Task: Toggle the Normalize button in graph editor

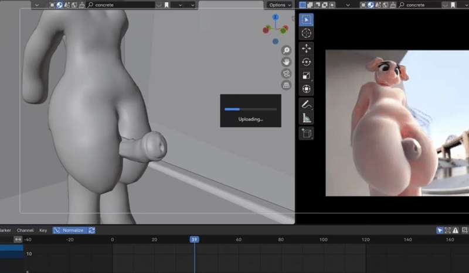Action: 70,230
